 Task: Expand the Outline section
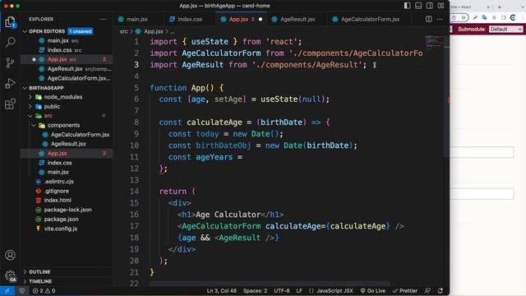[39, 272]
